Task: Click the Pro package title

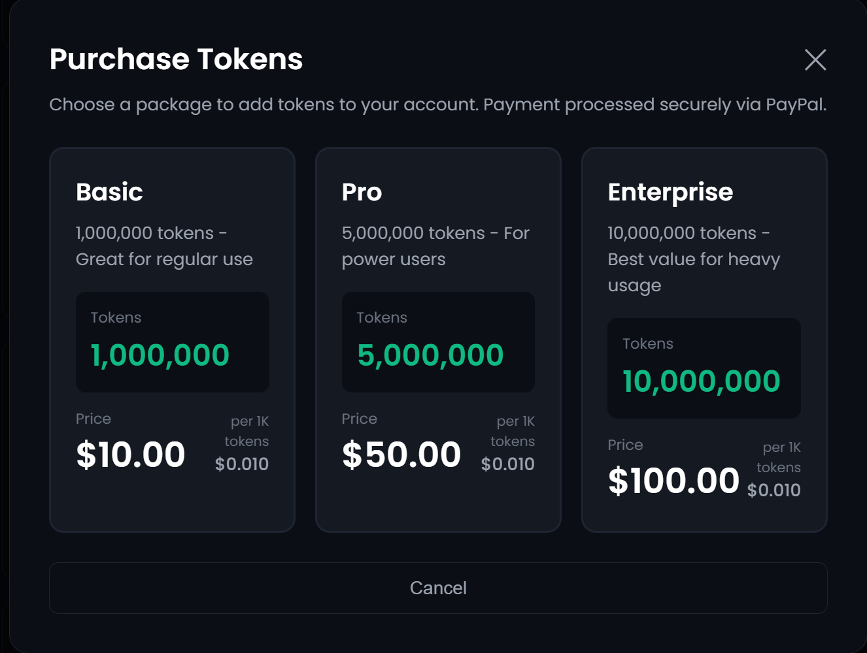Action: (x=362, y=191)
